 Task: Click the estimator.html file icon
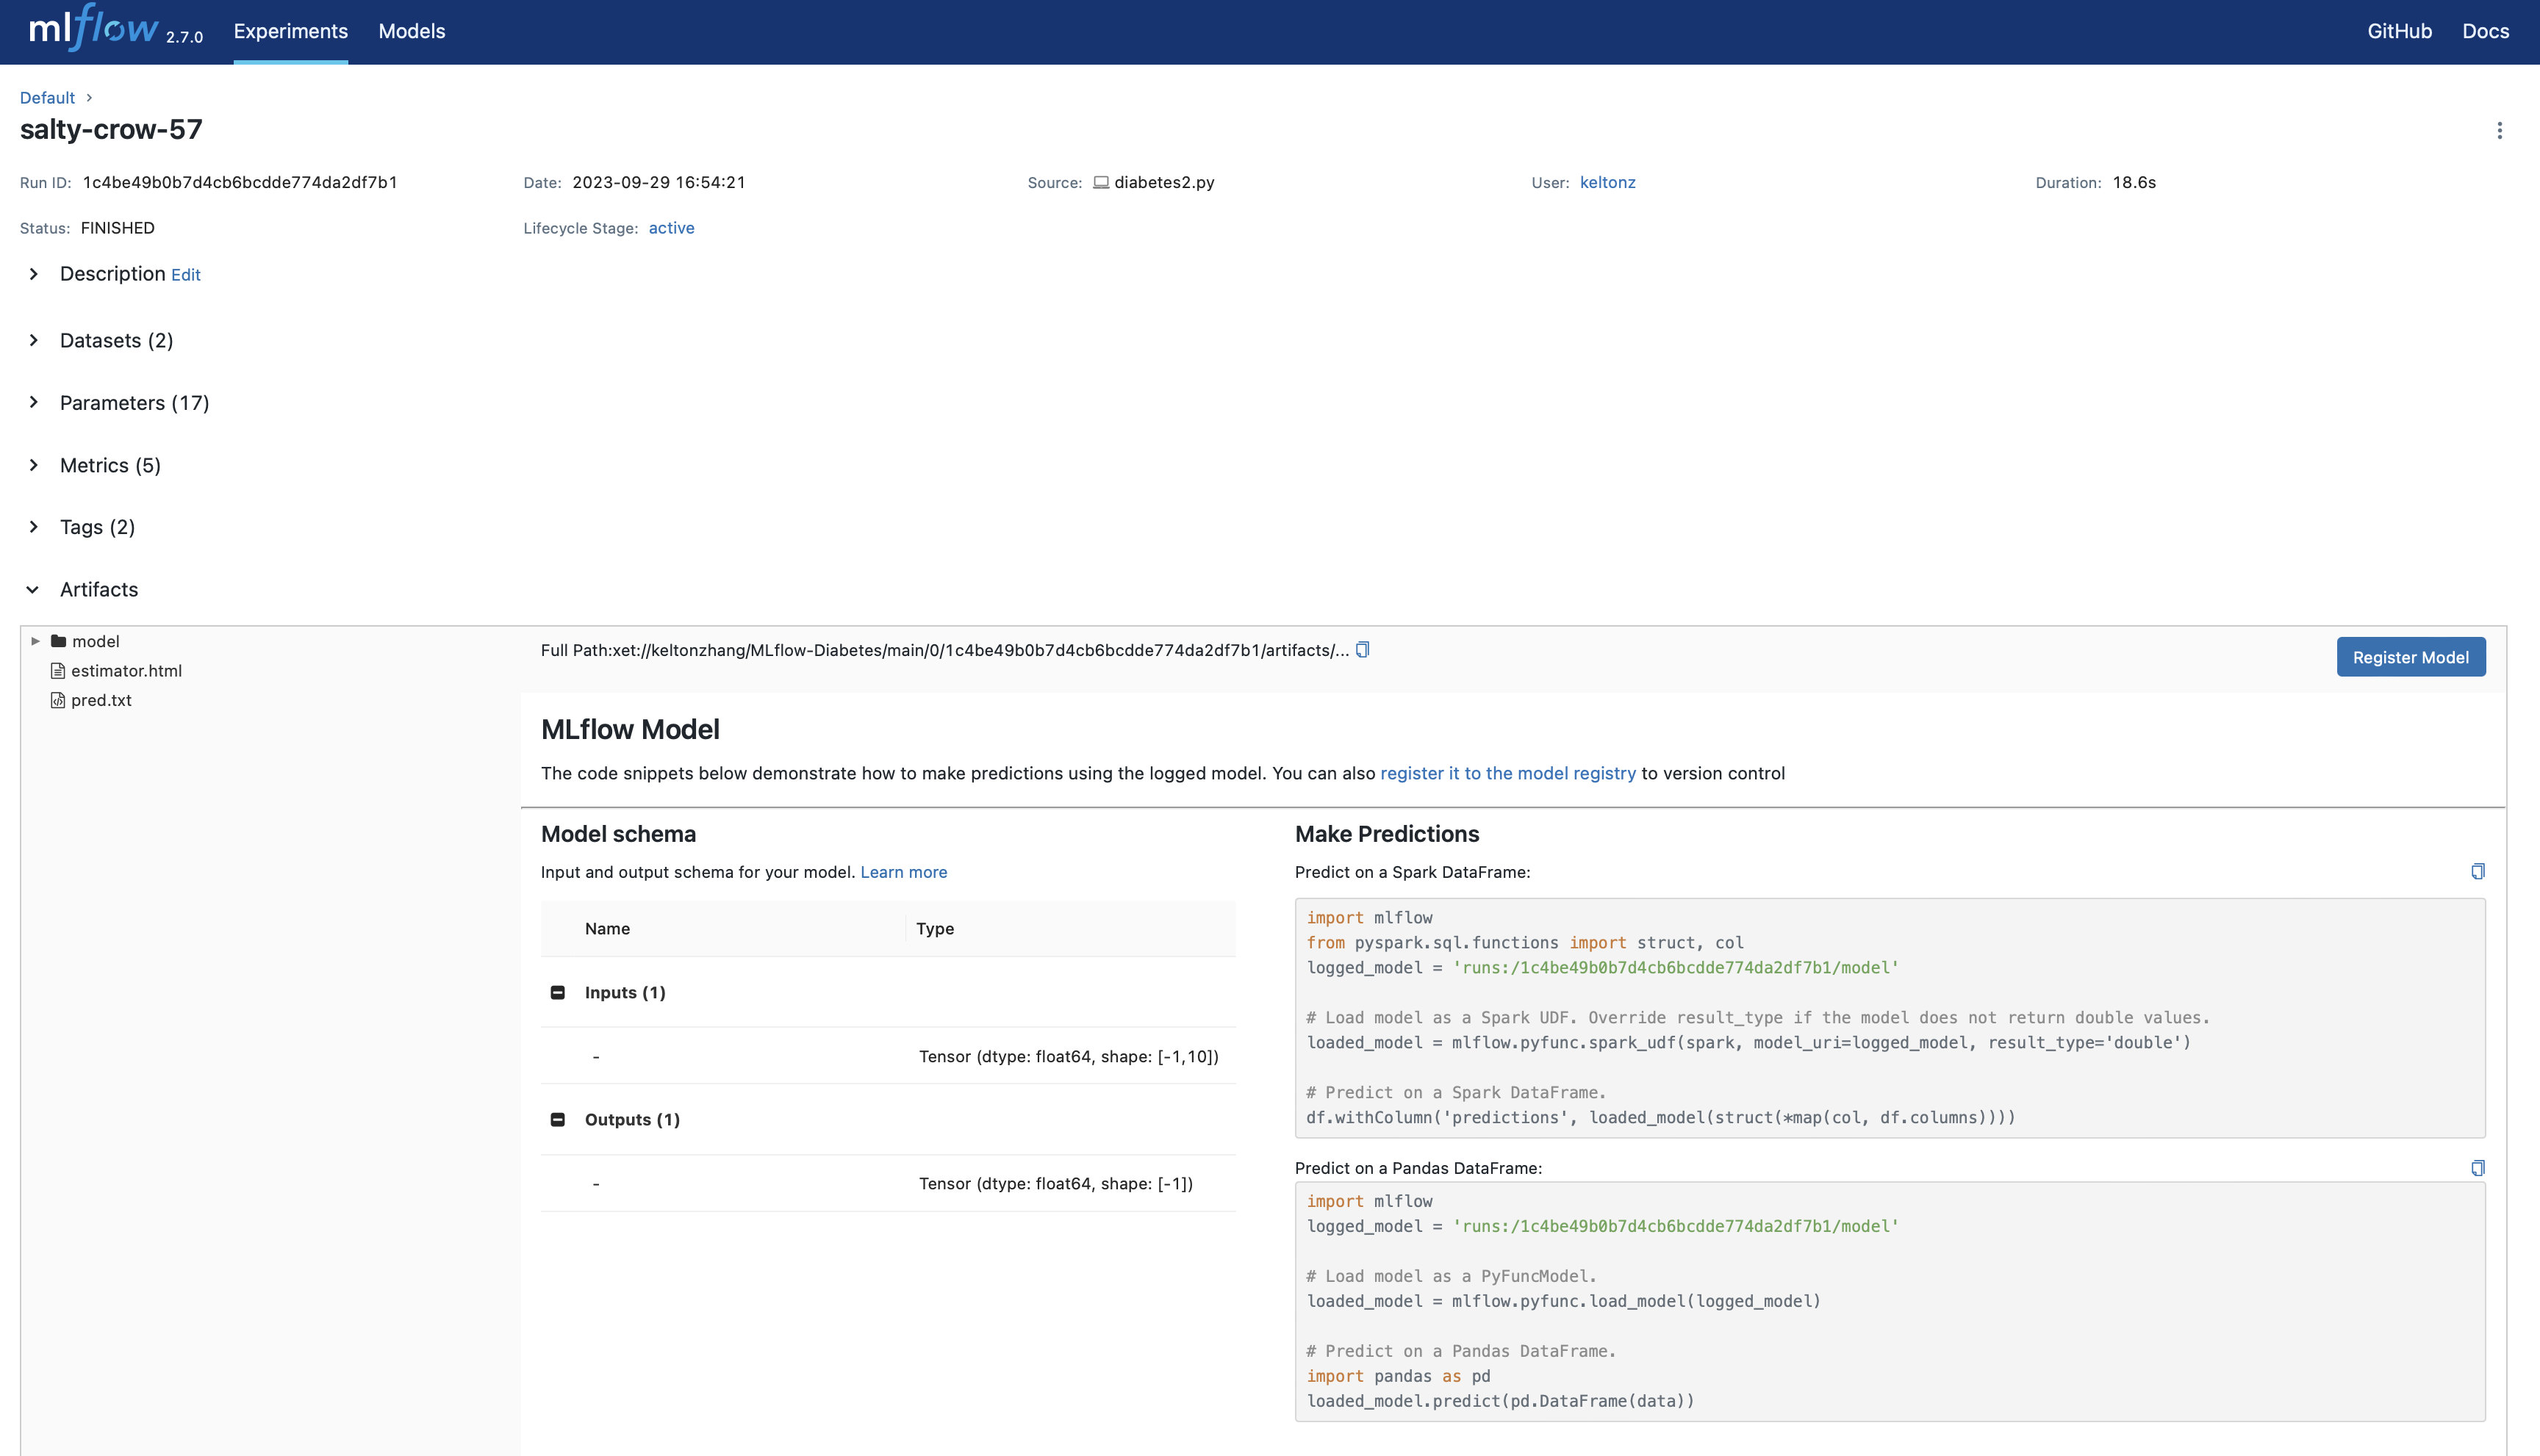pyautogui.click(x=58, y=671)
